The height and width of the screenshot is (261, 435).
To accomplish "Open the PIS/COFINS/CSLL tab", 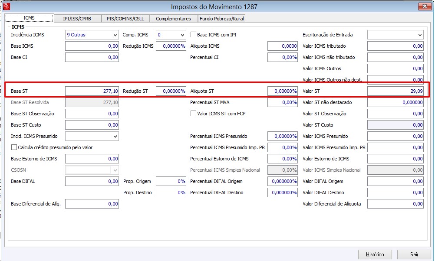I will [x=125, y=19].
